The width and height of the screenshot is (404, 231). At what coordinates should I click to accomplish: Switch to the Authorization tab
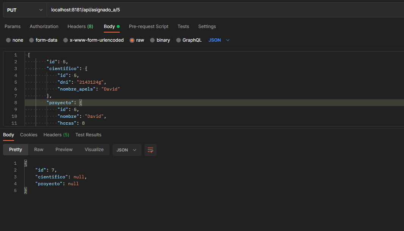[44, 27]
